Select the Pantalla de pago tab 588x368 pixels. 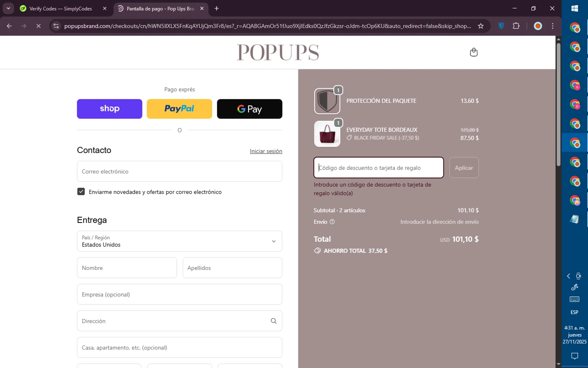point(160,8)
